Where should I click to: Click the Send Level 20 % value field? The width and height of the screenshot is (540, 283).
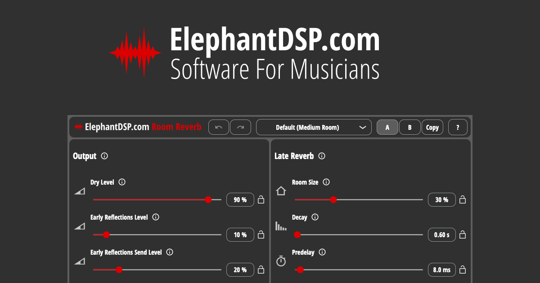pos(240,270)
